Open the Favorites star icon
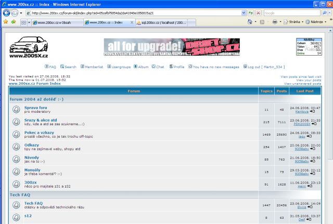This screenshot has height=224, width=333. click(5, 22)
